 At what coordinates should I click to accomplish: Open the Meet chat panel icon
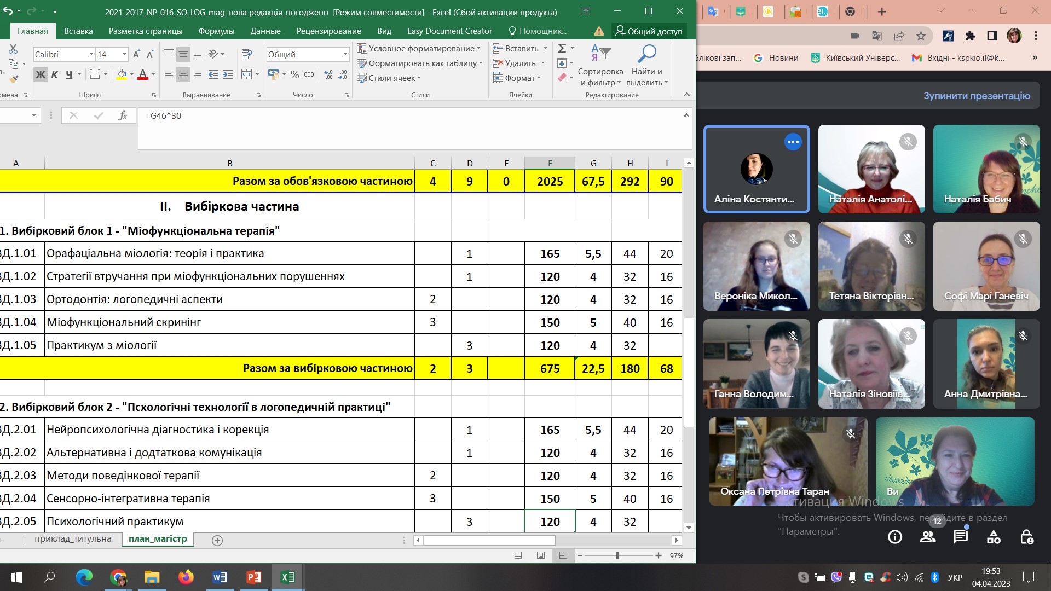click(x=960, y=537)
